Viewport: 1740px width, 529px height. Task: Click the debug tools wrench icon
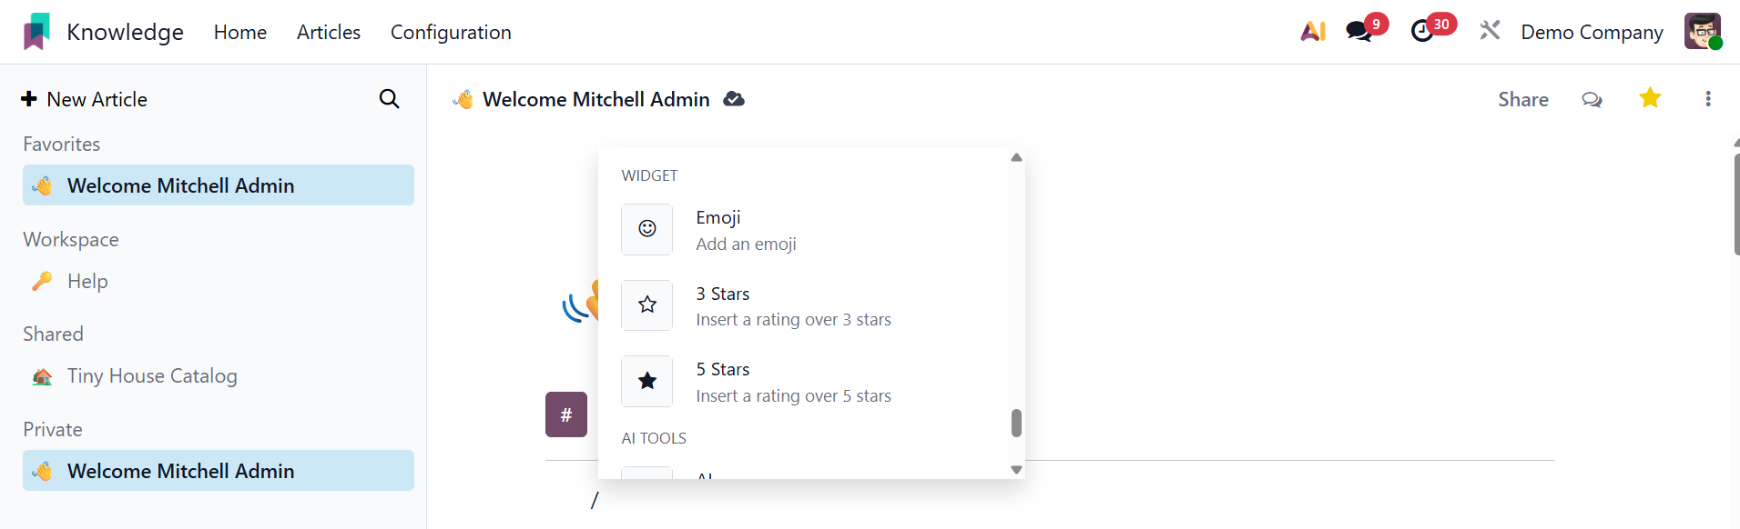tap(1490, 32)
